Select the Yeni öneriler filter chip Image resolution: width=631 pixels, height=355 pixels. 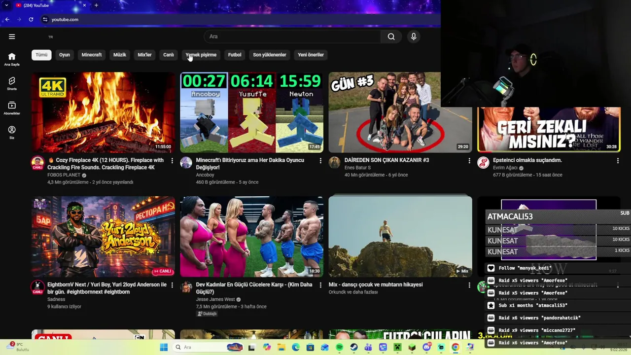[311, 55]
